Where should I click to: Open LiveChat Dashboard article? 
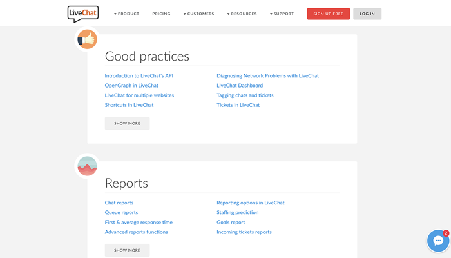coord(240,86)
